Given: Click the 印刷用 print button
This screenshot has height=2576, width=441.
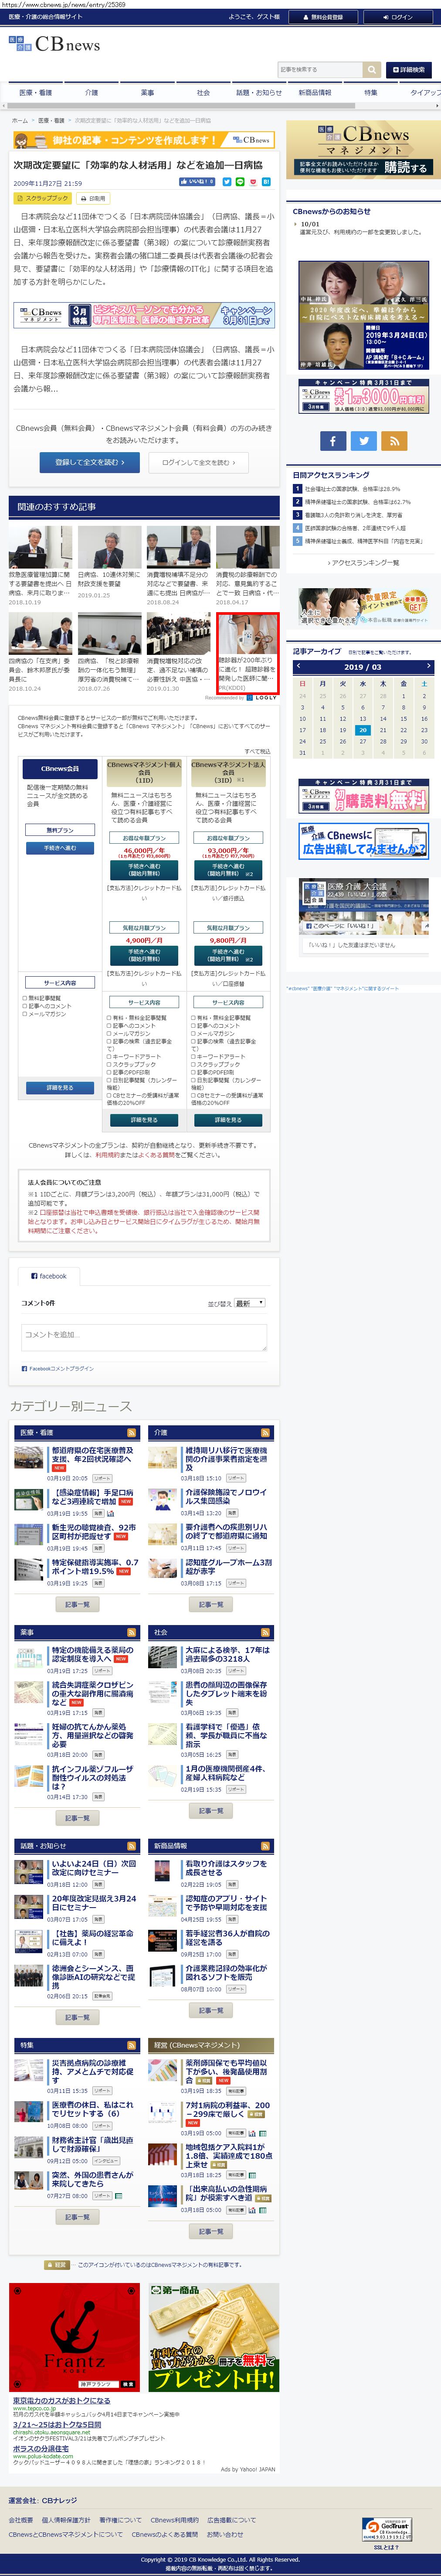Looking at the screenshot, I should coord(93,198).
